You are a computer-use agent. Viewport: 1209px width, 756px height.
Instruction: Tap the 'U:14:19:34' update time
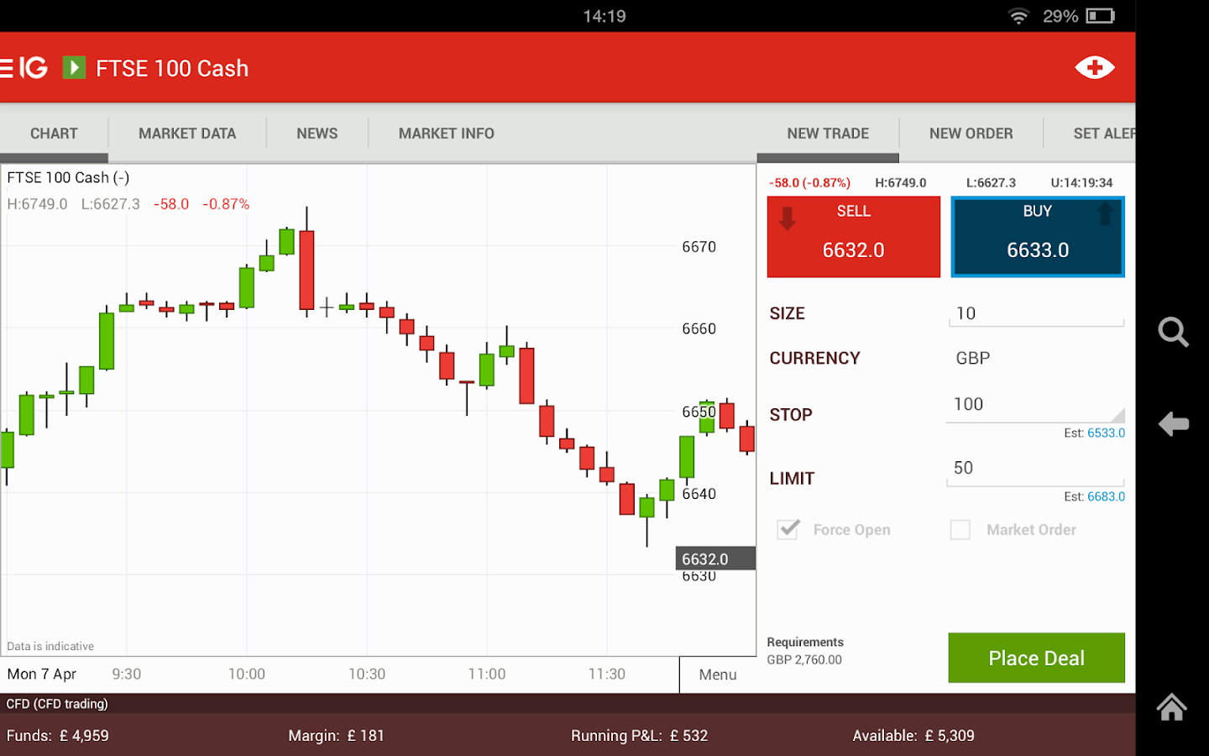coord(1081,182)
